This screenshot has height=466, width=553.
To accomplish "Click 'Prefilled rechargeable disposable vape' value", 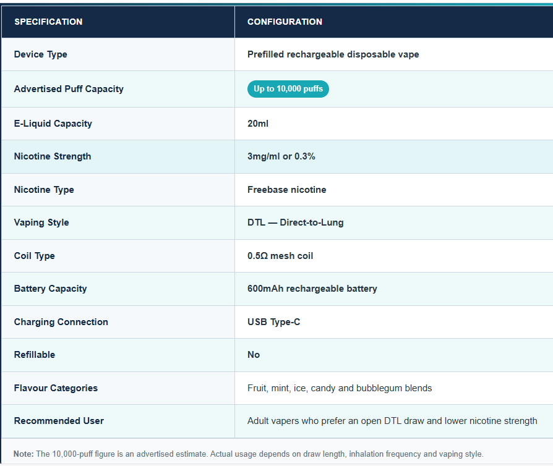I will (x=333, y=54).
